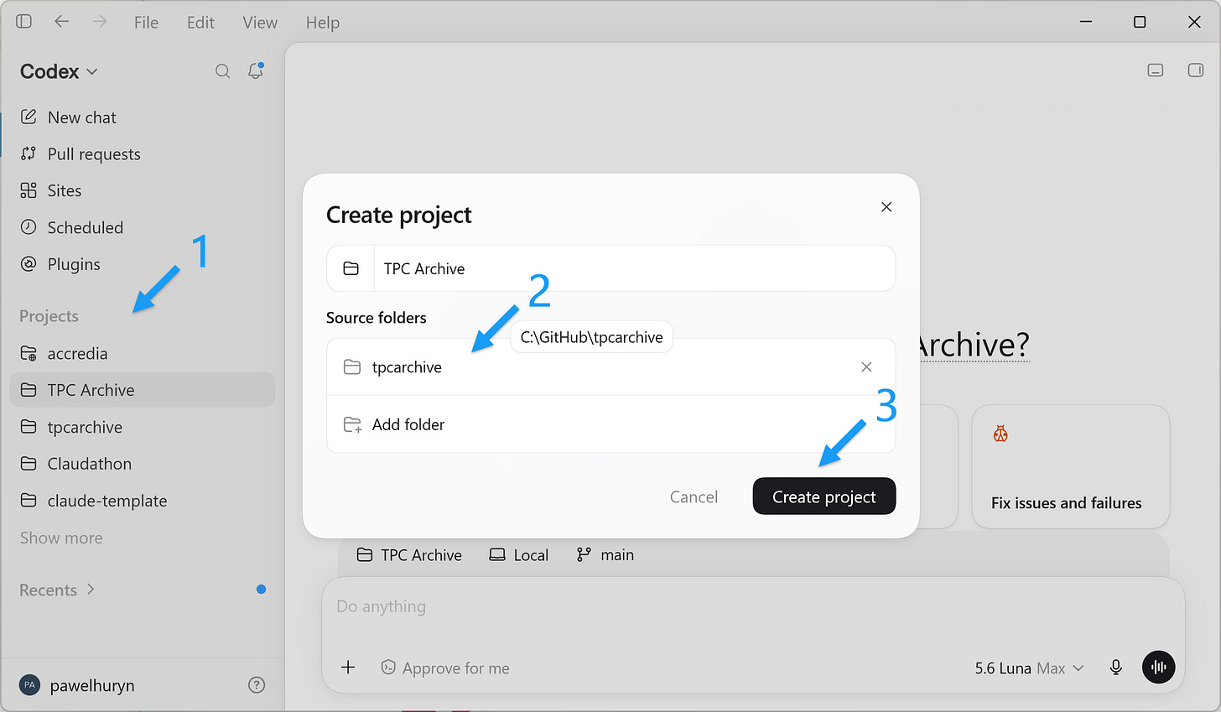The height and width of the screenshot is (712, 1221).
Task: Click the Create project button
Action: pyautogui.click(x=824, y=496)
